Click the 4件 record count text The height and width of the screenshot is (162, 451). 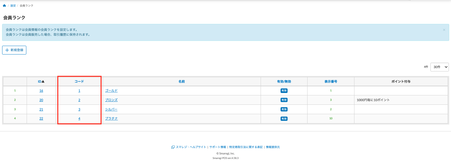point(426,67)
